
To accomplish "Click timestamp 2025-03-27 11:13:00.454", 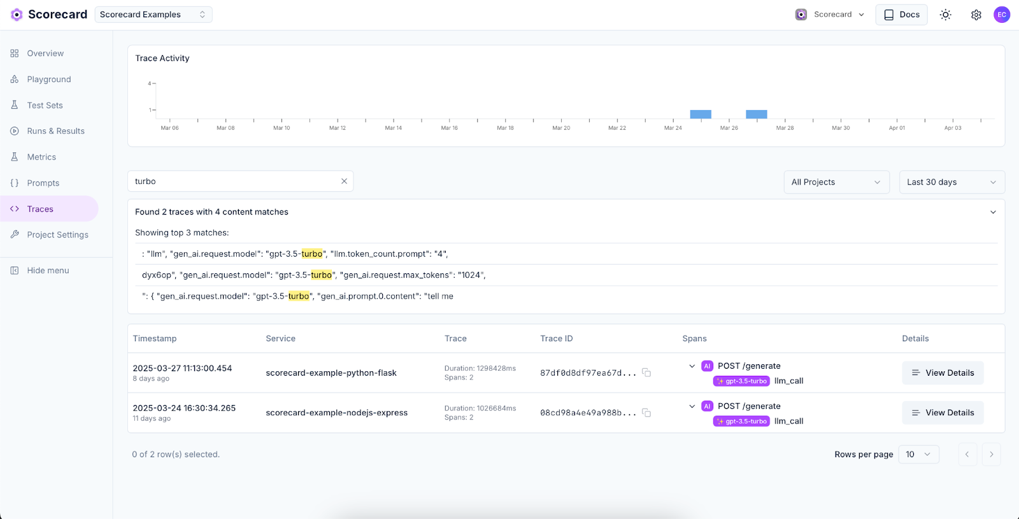I will click(182, 369).
